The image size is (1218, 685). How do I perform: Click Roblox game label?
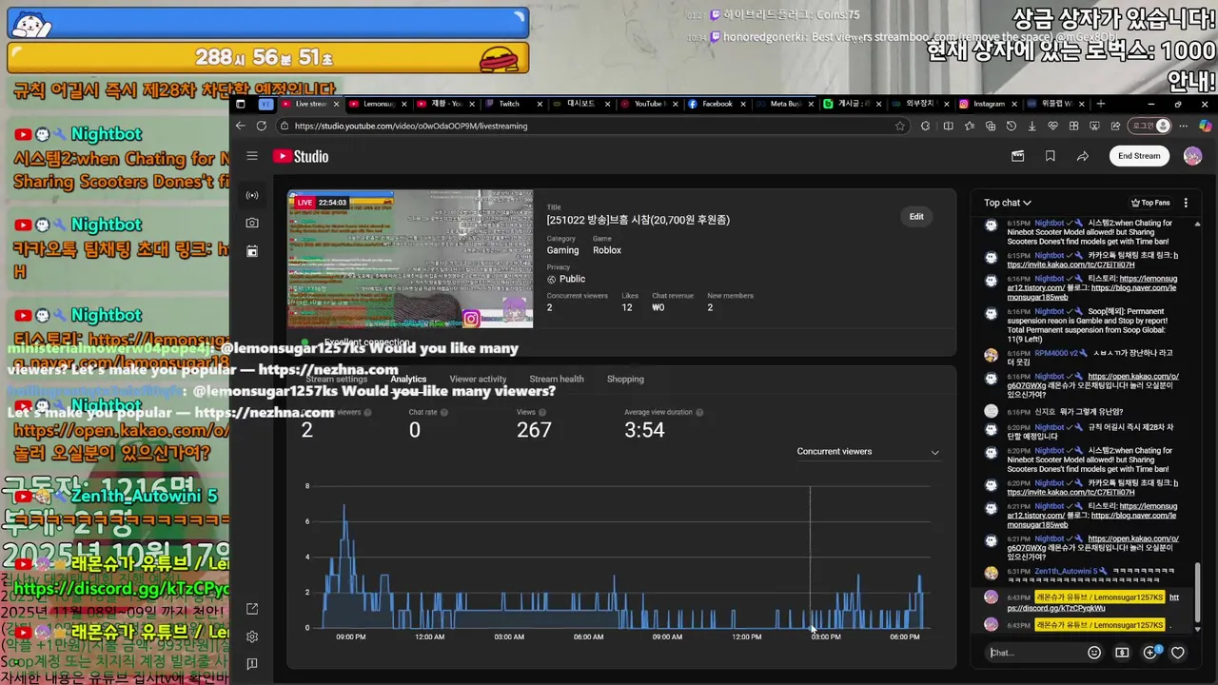coord(607,250)
